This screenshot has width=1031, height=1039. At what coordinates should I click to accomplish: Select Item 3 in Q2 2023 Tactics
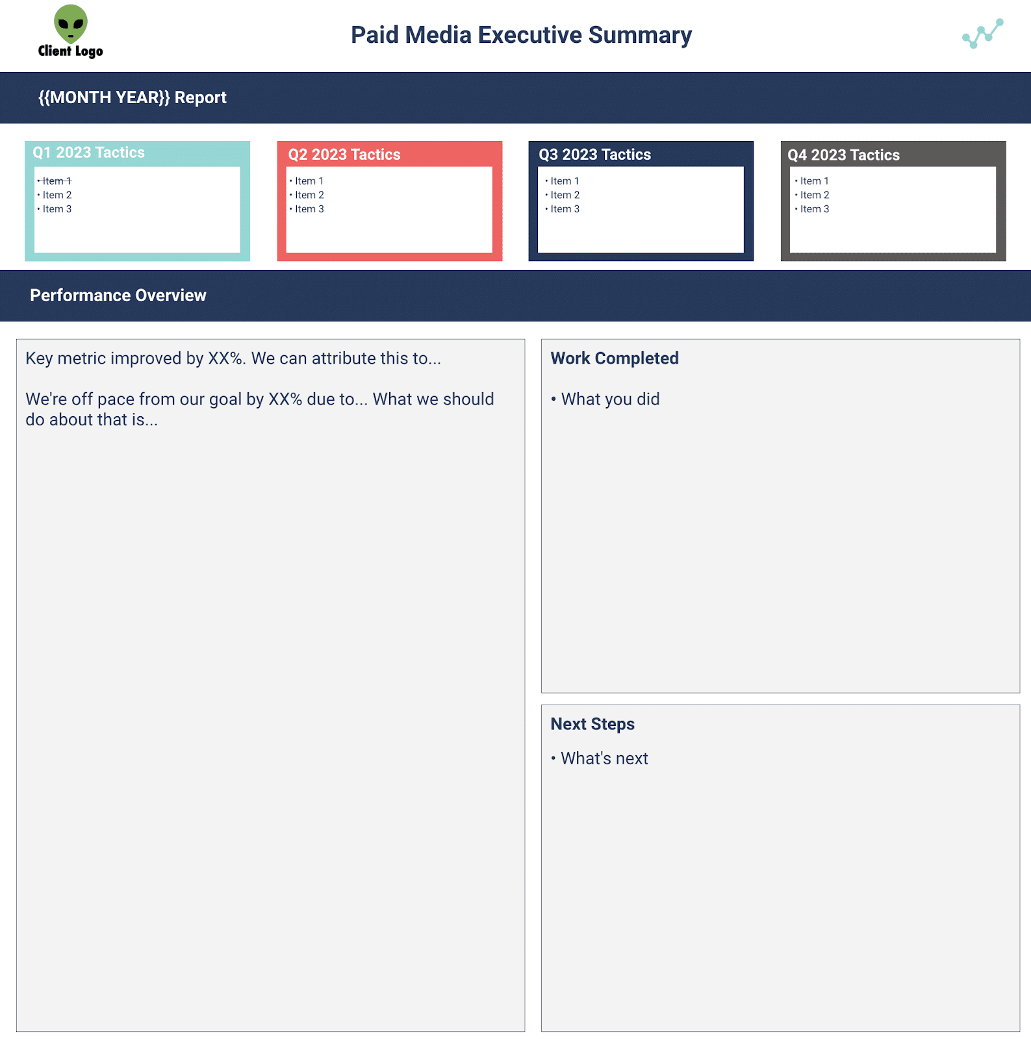click(307, 209)
